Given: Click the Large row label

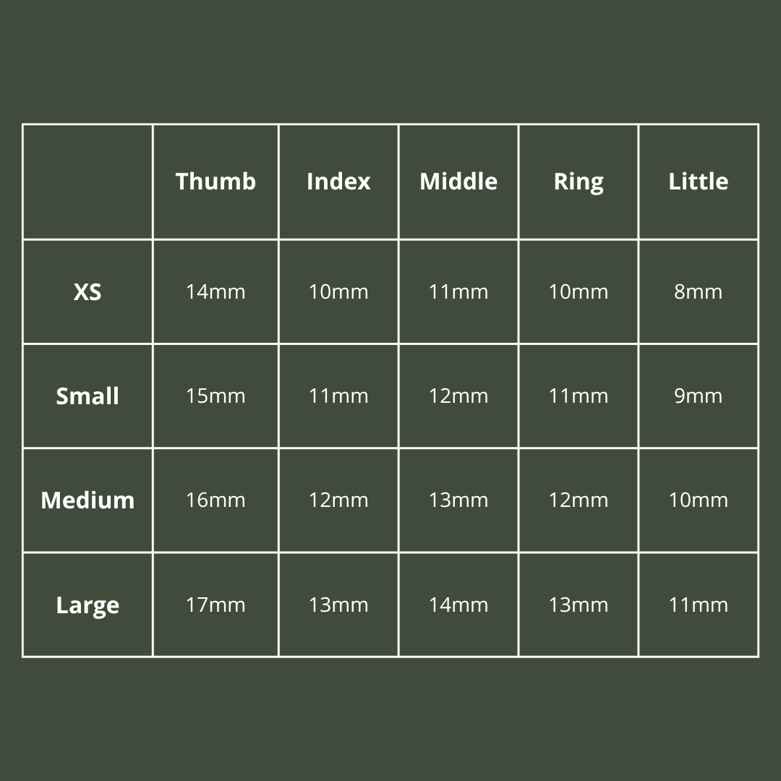Looking at the screenshot, I should [x=88, y=605].
